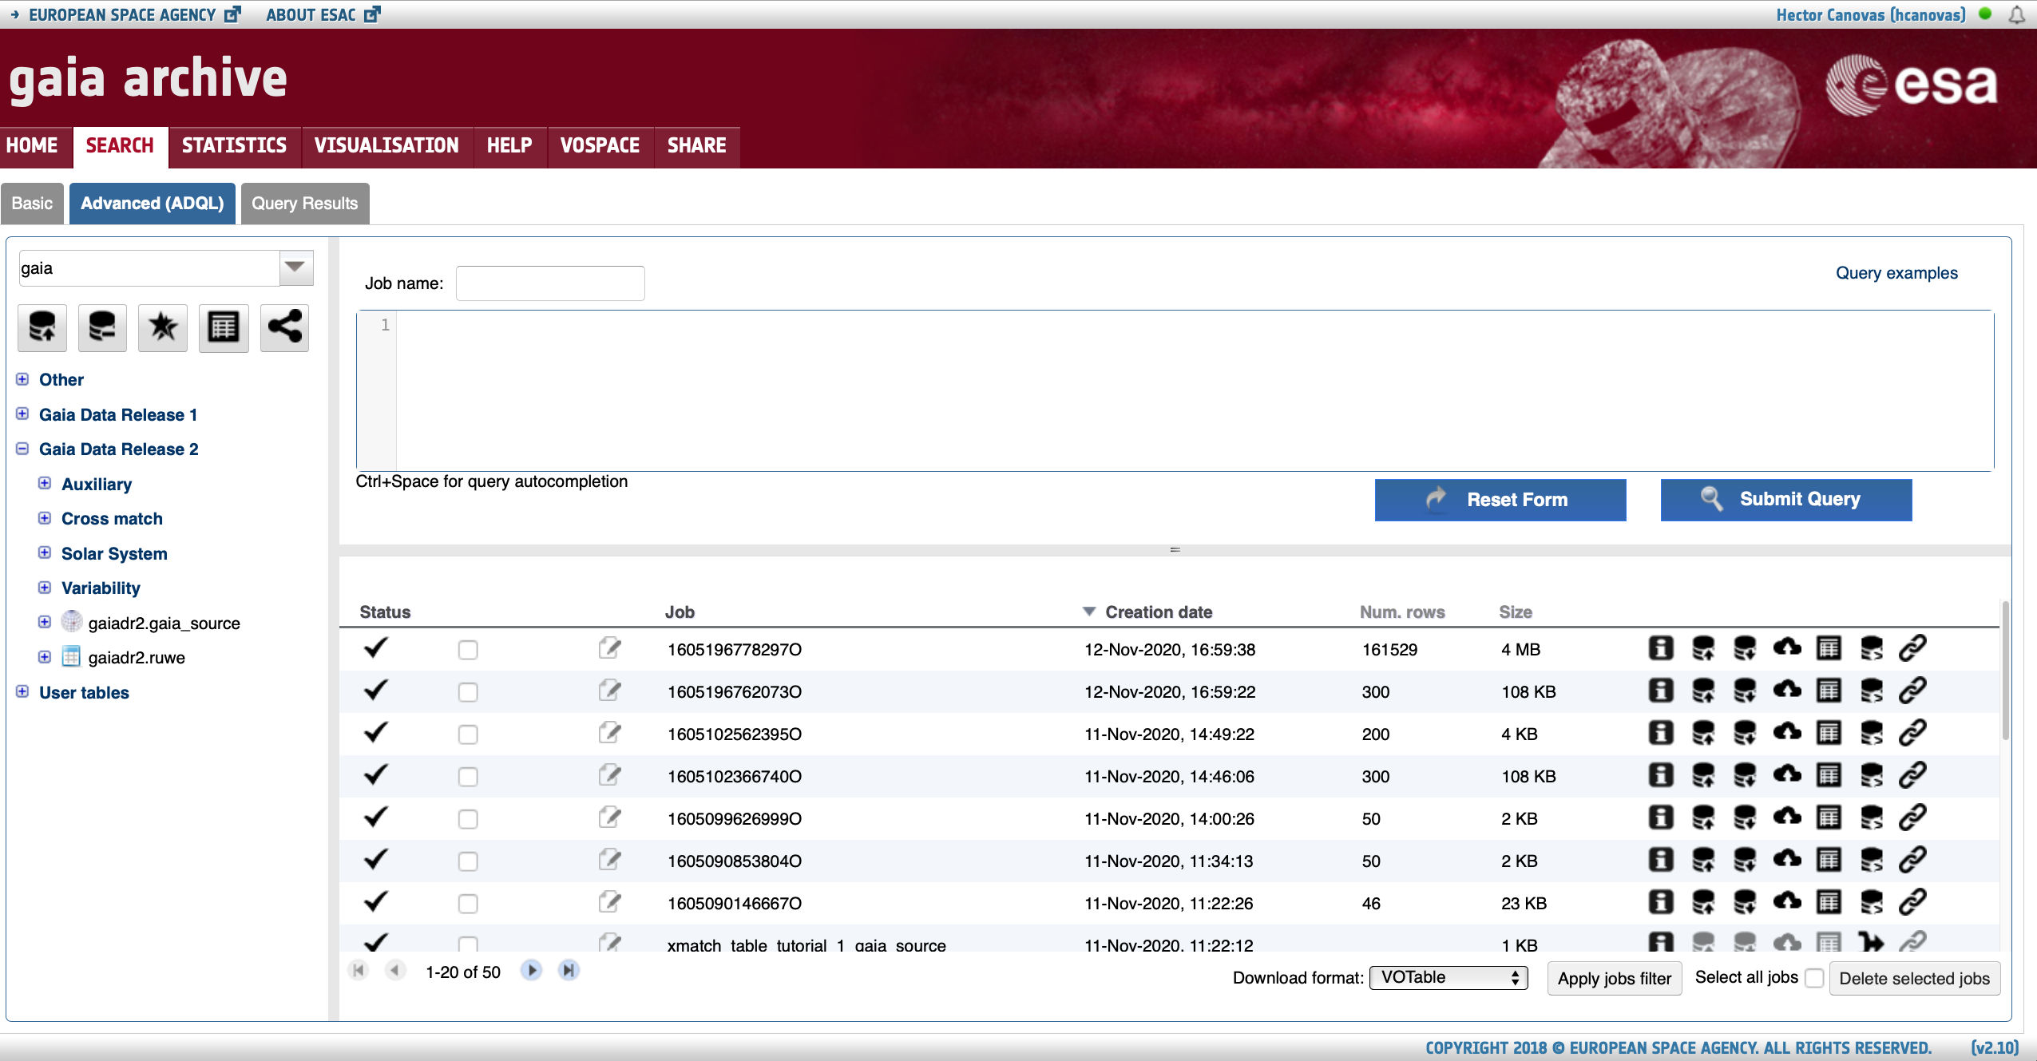The width and height of the screenshot is (2037, 1061).
Task: Collapse Gaia Data Release 2 node
Action: (x=22, y=449)
